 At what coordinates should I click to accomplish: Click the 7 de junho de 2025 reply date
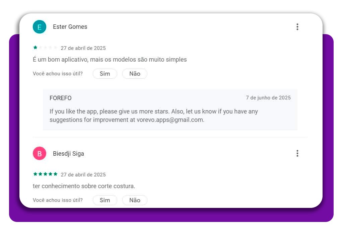pyautogui.click(x=268, y=98)
